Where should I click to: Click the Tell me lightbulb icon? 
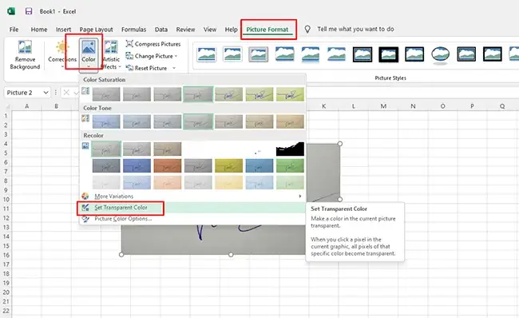(307, 29)
